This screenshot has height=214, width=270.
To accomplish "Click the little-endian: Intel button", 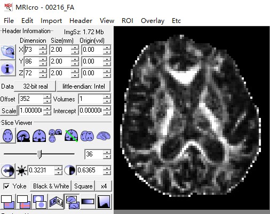I will [x=83, y=86].
